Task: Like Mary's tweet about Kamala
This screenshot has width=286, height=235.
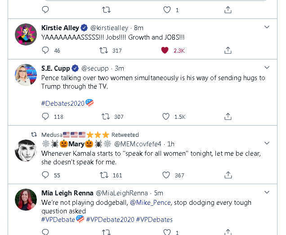Action: coord(166,175)
